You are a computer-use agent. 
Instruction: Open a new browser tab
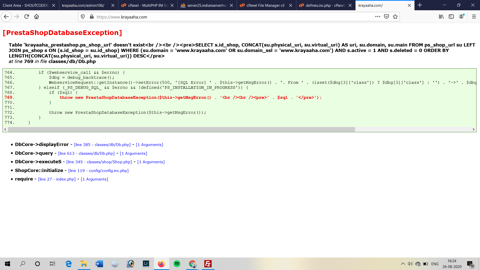[x=420, y=5]
